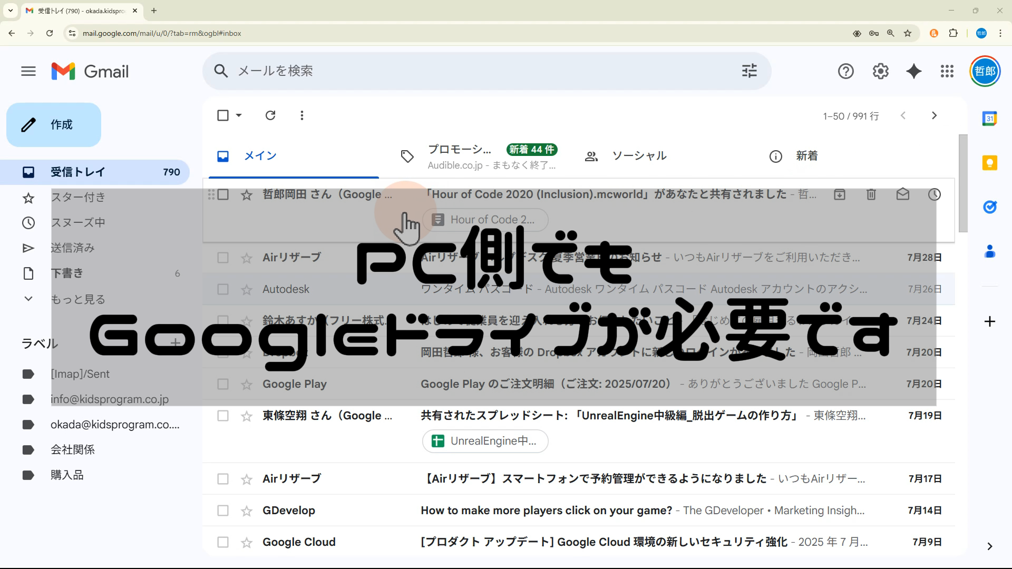This screenshot has height=569, width=1012.
Task: Check the Google Cloud email checkbox
Action: click(x=223, y=542)
